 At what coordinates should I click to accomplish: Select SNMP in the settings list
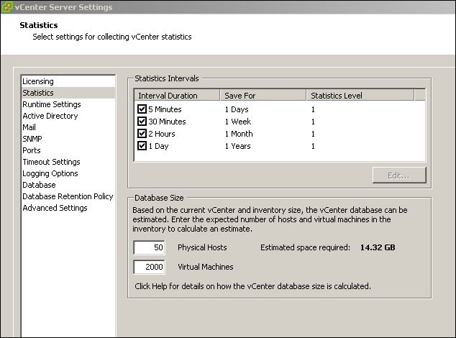coord(32,139)
